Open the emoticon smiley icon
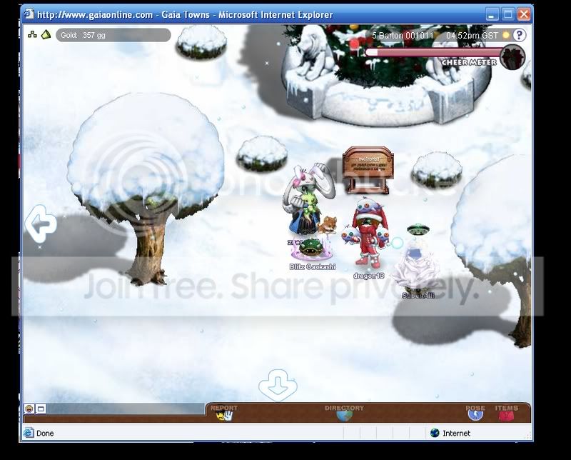Image resolution: width=571 pixels, height=460 pixels. [x=29, y=409]
